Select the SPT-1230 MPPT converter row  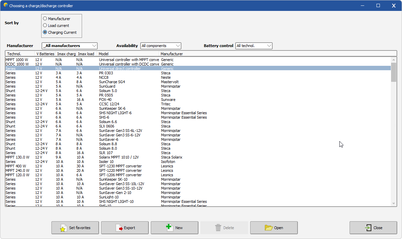pos(198,166)
